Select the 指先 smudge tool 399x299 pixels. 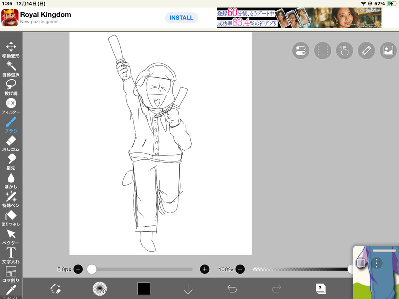tap(11, 162)
